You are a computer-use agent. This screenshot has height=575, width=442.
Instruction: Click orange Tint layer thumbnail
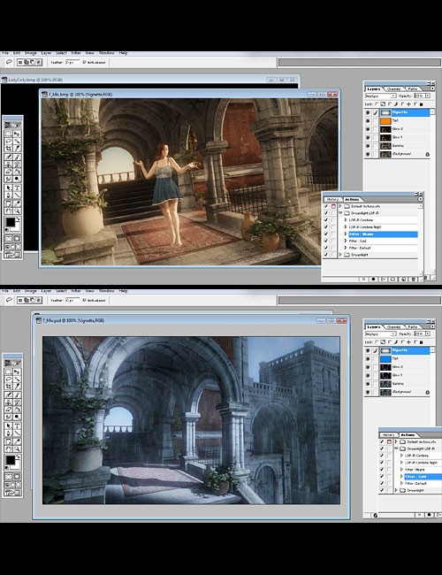385,120
